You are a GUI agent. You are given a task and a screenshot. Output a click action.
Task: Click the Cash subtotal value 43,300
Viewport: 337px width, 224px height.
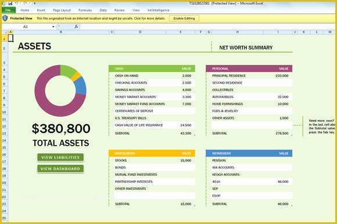(186, 133)
